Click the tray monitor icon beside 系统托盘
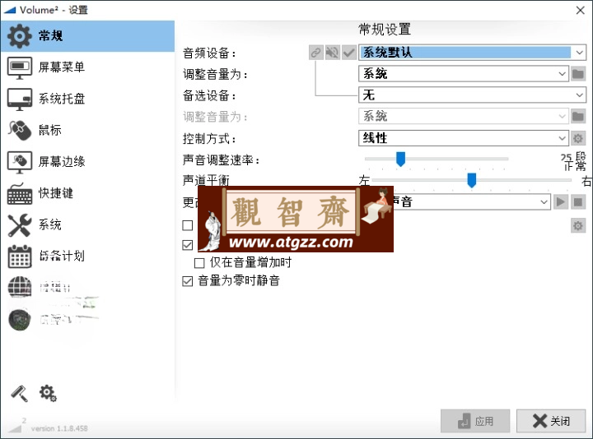Screen dimensions: 593x439 [20, 99]
